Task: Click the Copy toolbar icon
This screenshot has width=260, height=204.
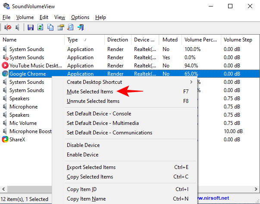Action: (50, 28)
